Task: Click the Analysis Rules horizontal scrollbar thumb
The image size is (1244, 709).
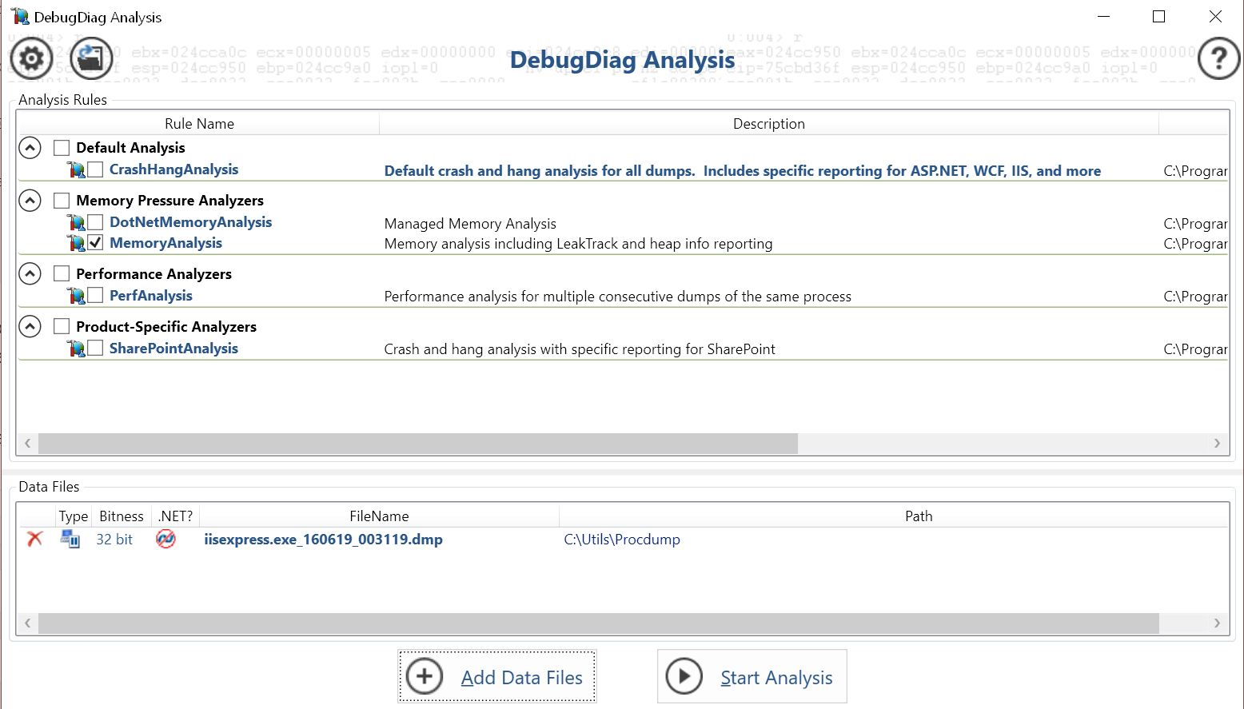Action: [x=418, y=444]
